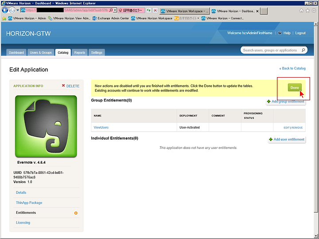Screen dimensions: 319x239
Task: Click Add user entitlement button
Action: point(287,139)
